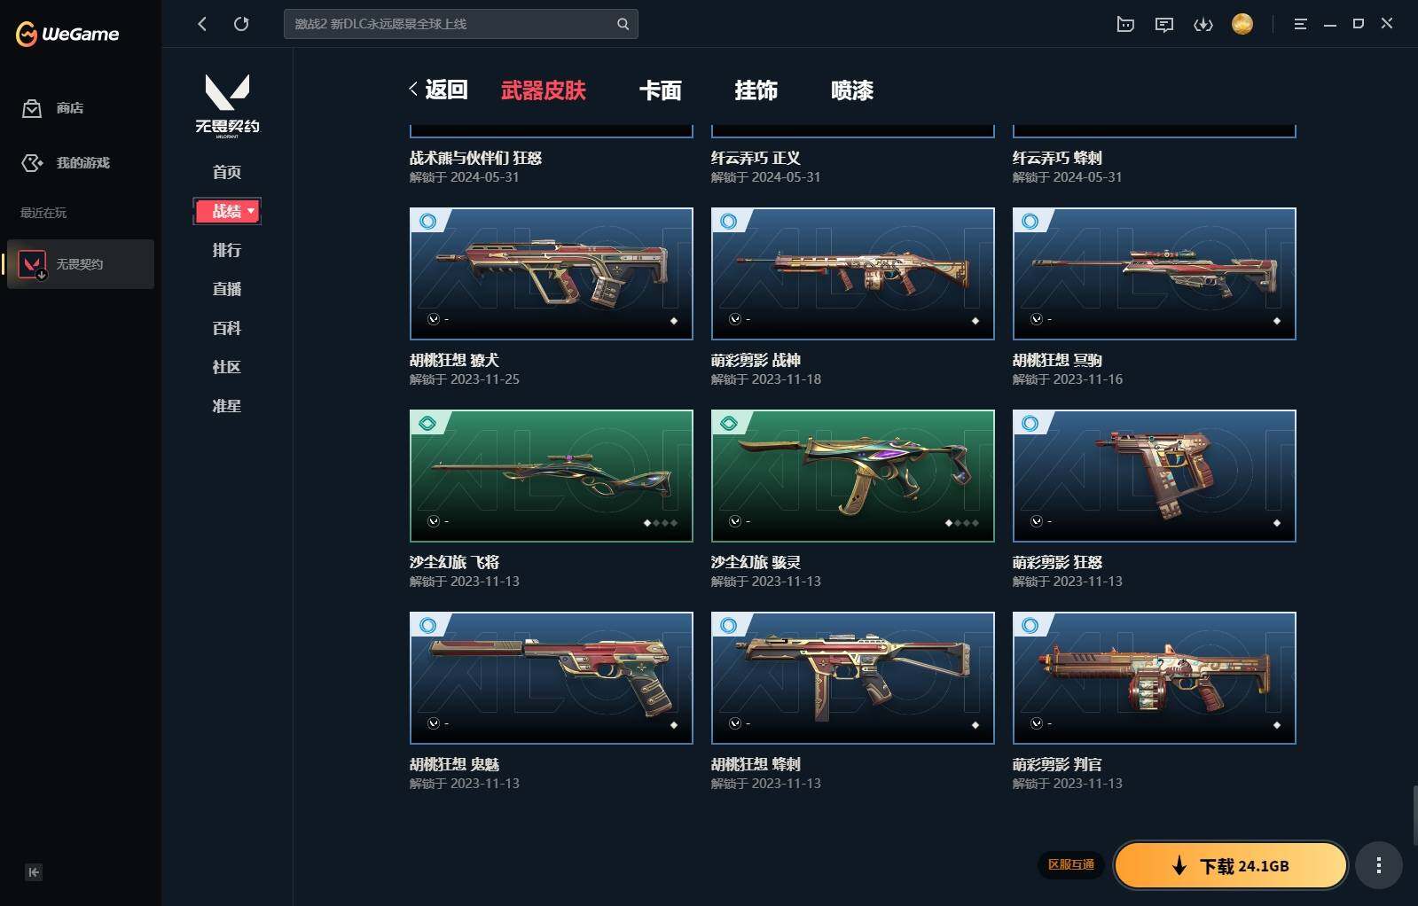Open the 胡桃狂想 獠犬 skin thumbnail
Image resolution: width=1418 pixels, height=906 pixels.
click(552, 274)
